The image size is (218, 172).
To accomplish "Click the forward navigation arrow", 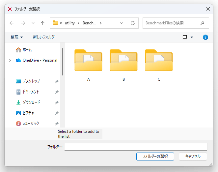I will coord(23,23).
